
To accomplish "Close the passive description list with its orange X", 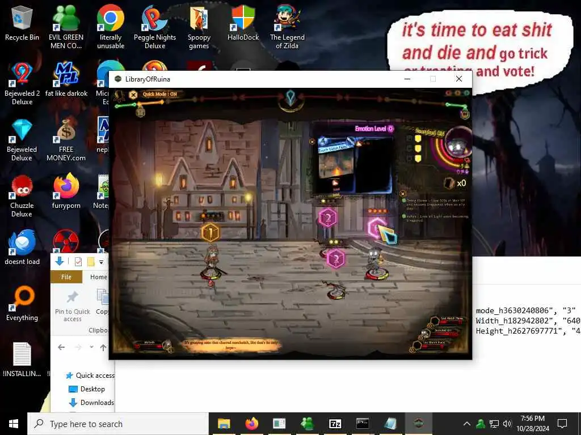I will click(403, 194).
